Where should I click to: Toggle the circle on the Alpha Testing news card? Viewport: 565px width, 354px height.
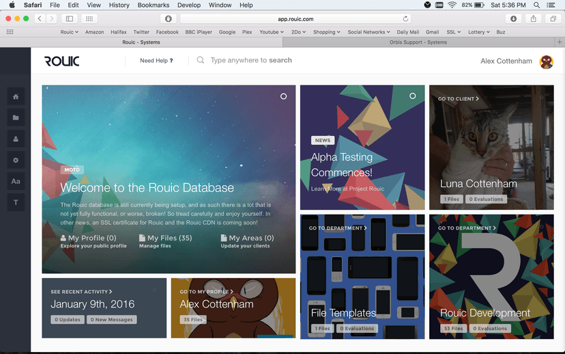(x=413, y=96)
